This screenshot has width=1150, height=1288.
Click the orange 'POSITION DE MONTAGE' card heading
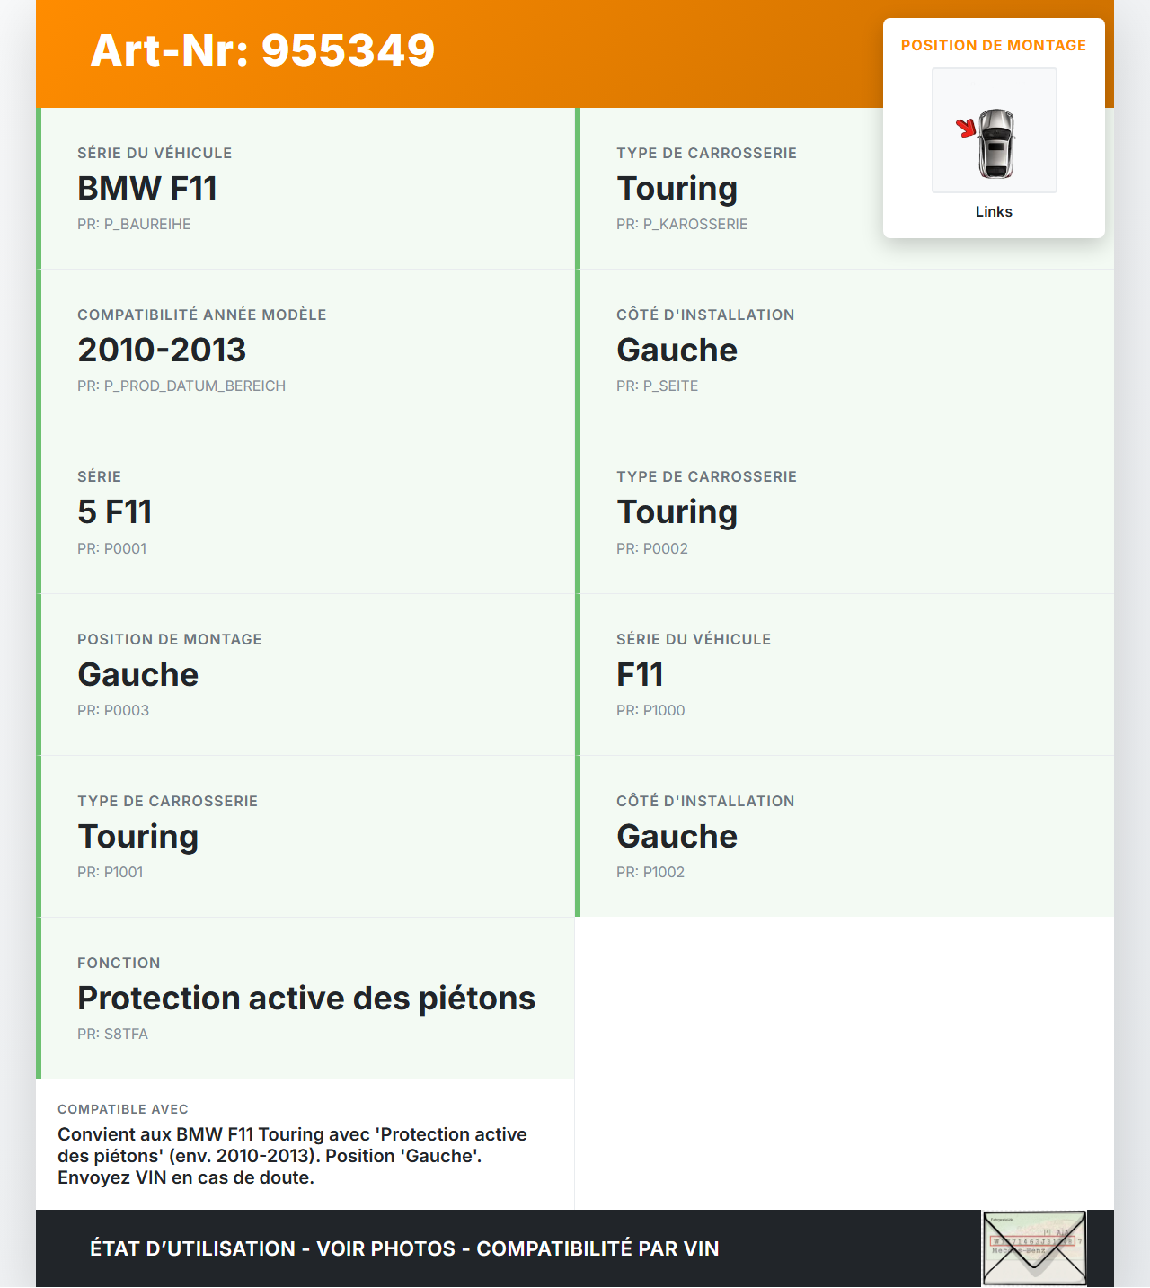click(994, 45)
